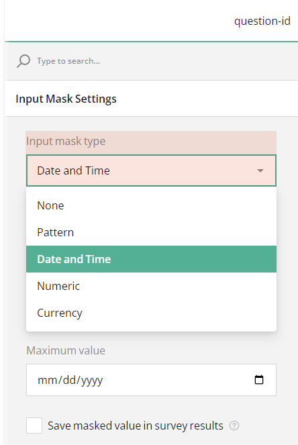Click the search magnifier icon
Image resolution: width=298 pixels, height=445 pixels.
tap(23, 60)
